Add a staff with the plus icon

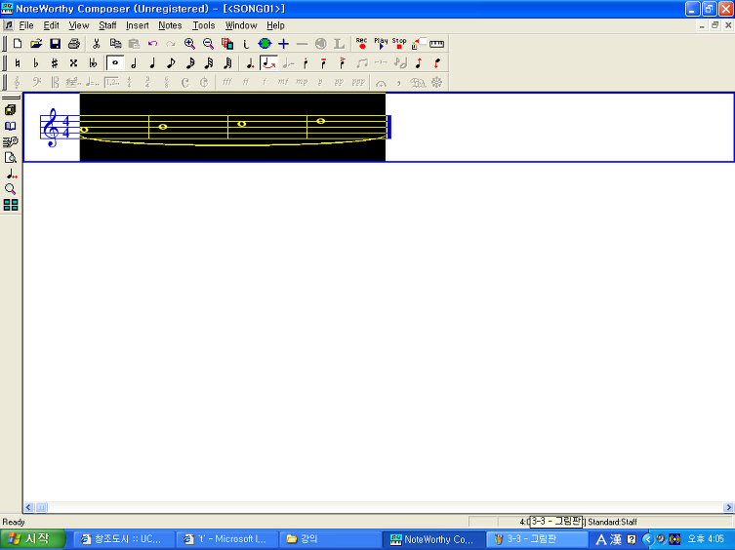pyautogui.click(x=284, y=44)
